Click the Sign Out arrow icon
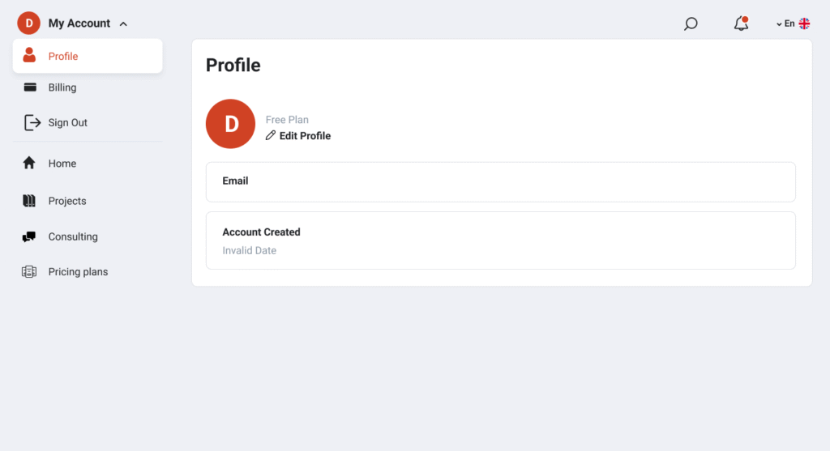830x451 pixels. coord(32,123)
